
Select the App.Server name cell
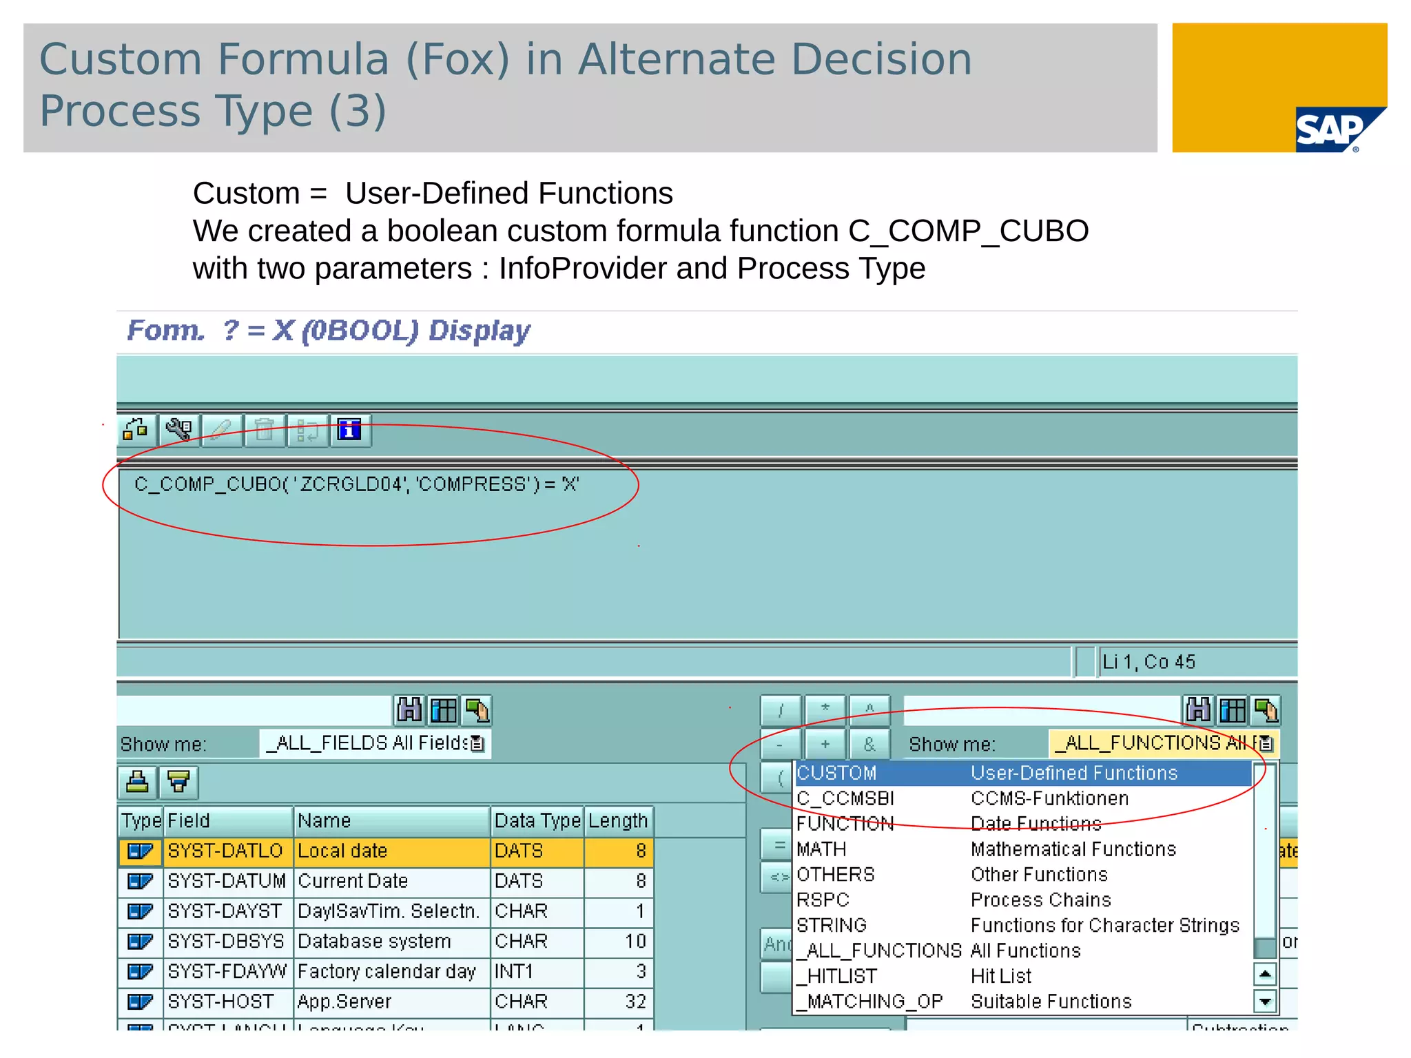pyautogui.click(x=392, y=1002)
